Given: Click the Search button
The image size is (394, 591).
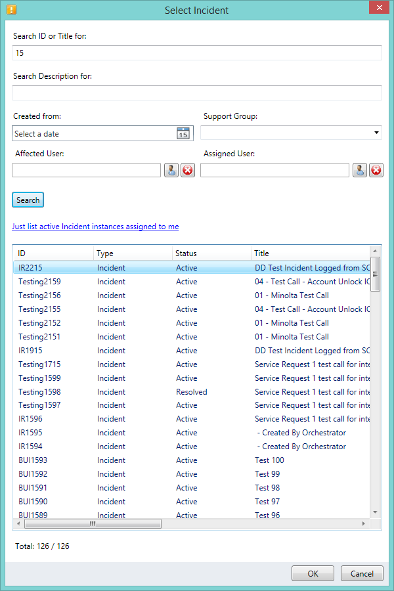Looking at the screenshot, I should click(x=28, y=200).
